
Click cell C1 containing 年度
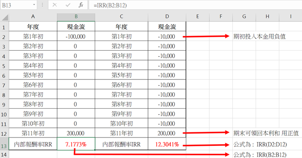click(121, 26)
